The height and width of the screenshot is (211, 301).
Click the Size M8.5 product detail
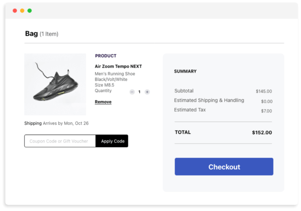point(105,85)
